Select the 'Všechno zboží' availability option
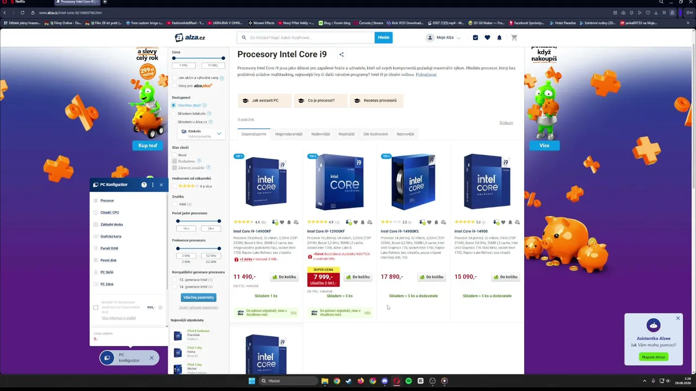This screenshot has width=696, height=391. (x=175, y=105)
